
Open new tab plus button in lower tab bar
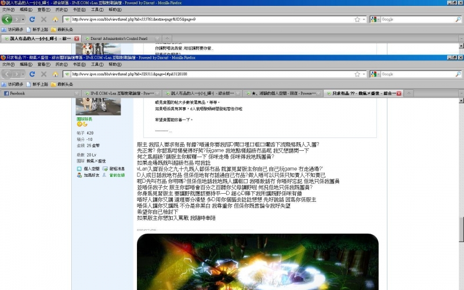[409, 93]
